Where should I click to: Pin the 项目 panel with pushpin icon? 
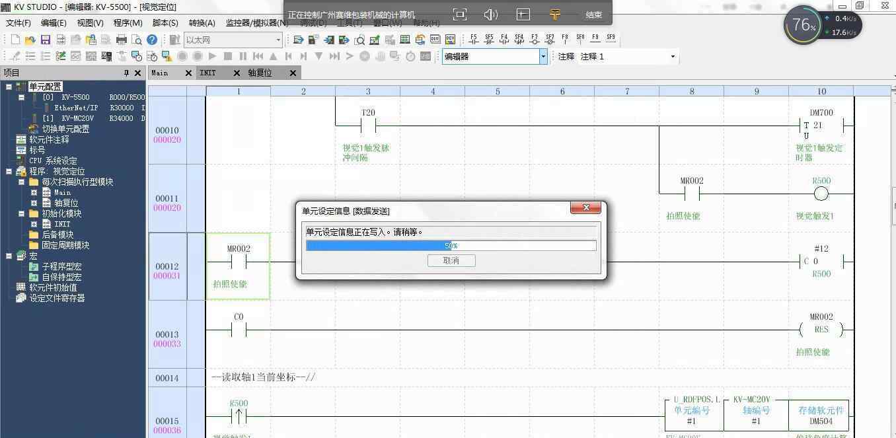[x=126, y=73]
